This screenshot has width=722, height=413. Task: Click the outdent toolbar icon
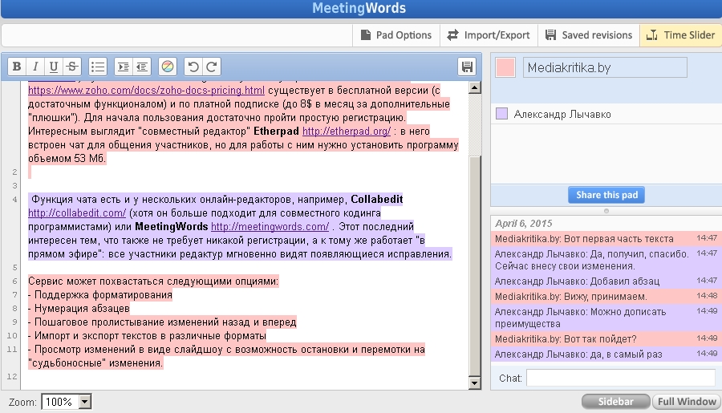pyautogui.click(x=142, y=67)
